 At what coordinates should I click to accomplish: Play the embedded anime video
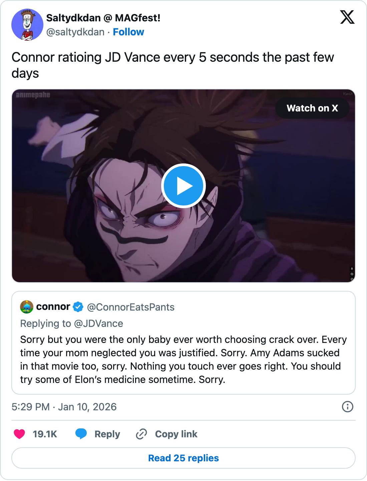(183, 186)
